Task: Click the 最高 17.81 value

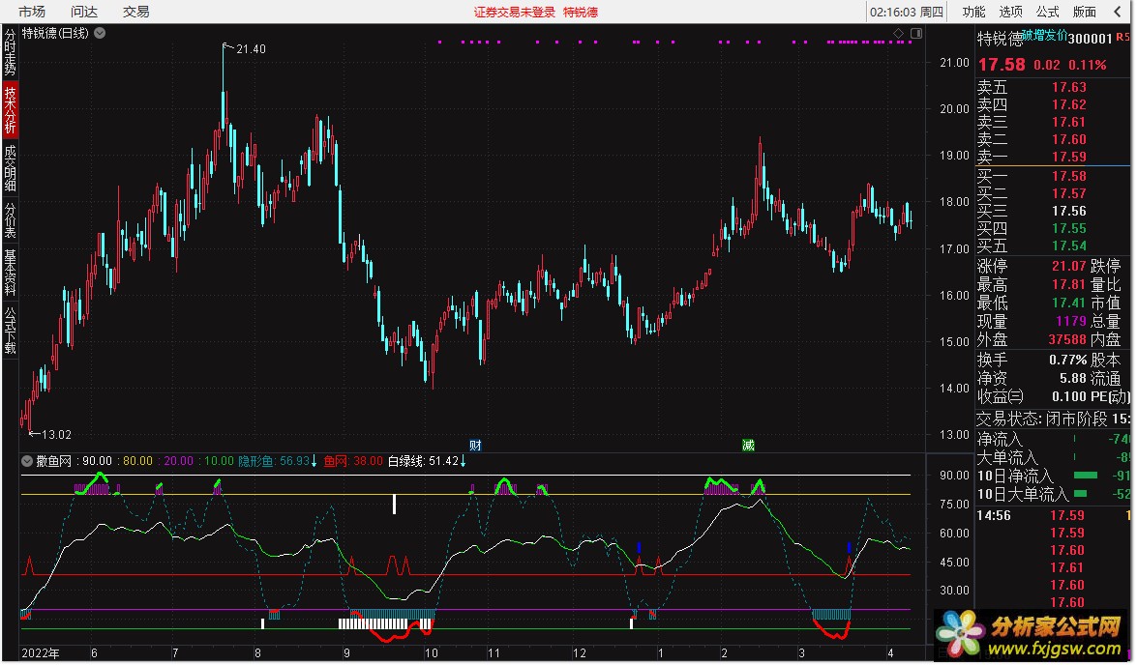Action: pyautogui.click(x=1069, y=284)
